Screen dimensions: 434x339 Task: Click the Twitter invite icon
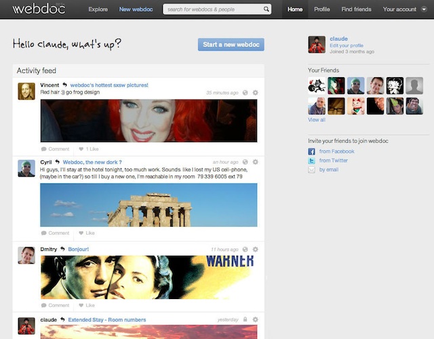311,161
